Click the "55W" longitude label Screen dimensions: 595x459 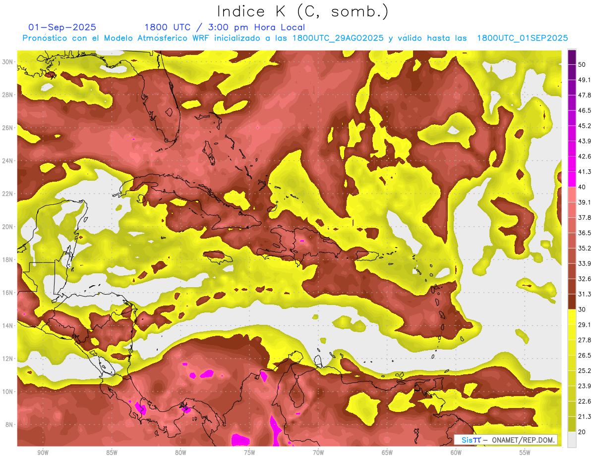[525, 453]
